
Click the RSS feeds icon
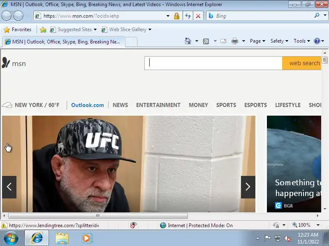point(206,41)
